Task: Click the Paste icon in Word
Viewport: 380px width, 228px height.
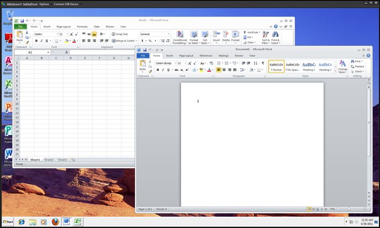Action: click(142, 64)
